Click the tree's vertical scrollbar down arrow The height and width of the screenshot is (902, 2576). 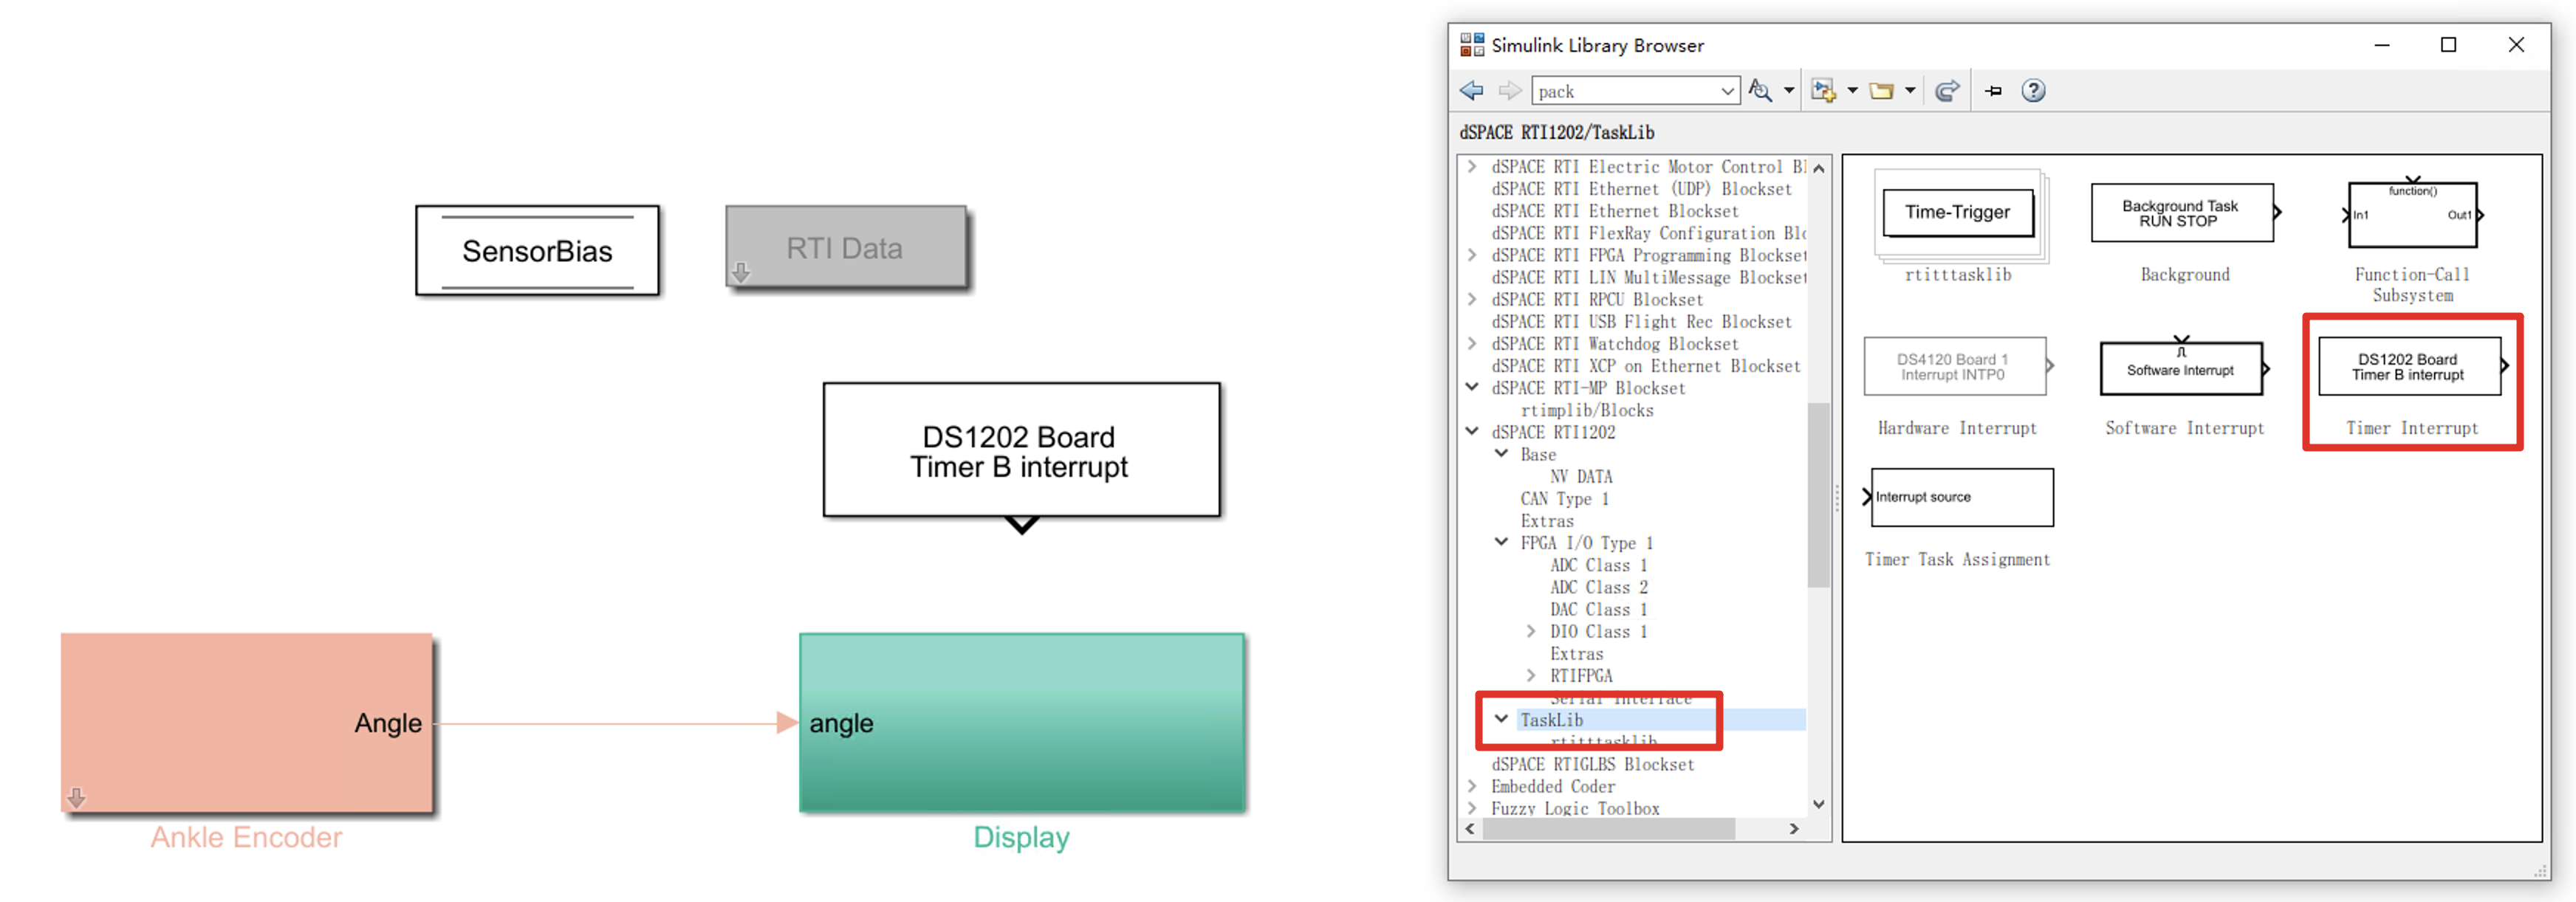[x=1818, y=804]
